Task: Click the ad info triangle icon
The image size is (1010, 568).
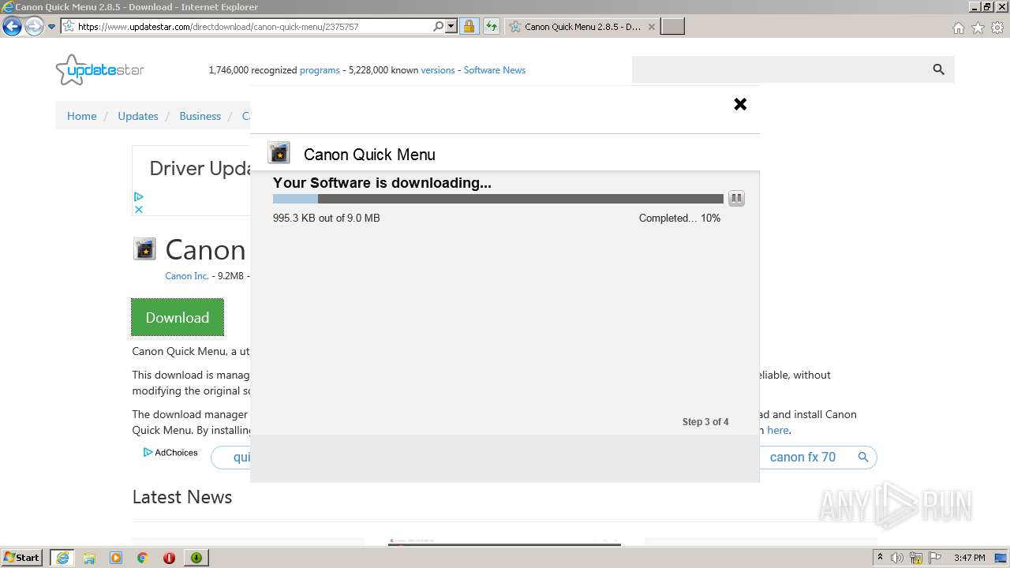Action: [138, 196]
